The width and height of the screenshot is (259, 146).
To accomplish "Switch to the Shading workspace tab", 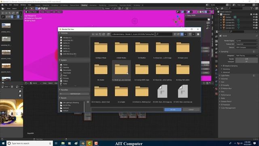I will 84,5.
